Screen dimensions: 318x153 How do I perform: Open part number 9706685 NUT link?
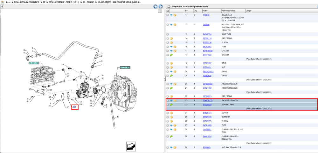[207, 148]
